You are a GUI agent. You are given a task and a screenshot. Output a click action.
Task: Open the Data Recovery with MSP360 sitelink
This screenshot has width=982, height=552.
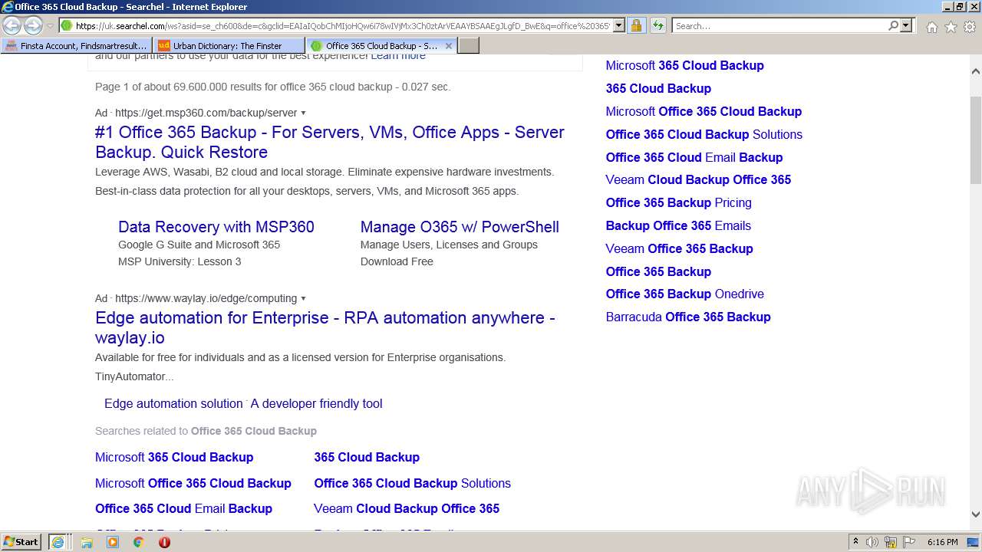coord(216,227)
